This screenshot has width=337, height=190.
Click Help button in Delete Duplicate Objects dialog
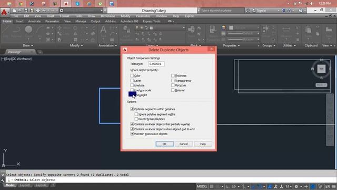coord(203,144)
